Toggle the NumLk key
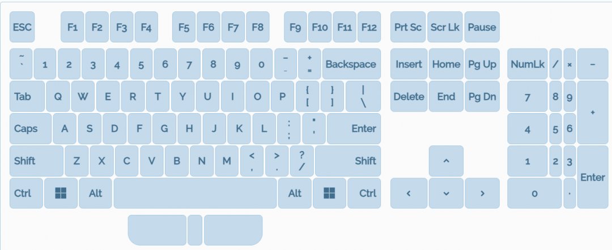The height and width of the screenshot is (250, 612). coord(527,64)
